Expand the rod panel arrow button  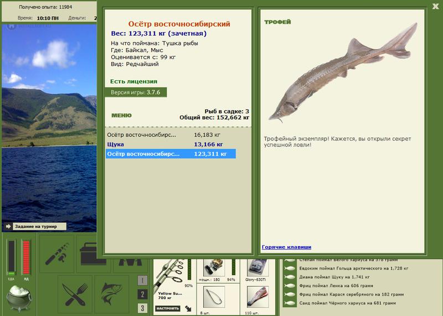click(x=188, y=308)
